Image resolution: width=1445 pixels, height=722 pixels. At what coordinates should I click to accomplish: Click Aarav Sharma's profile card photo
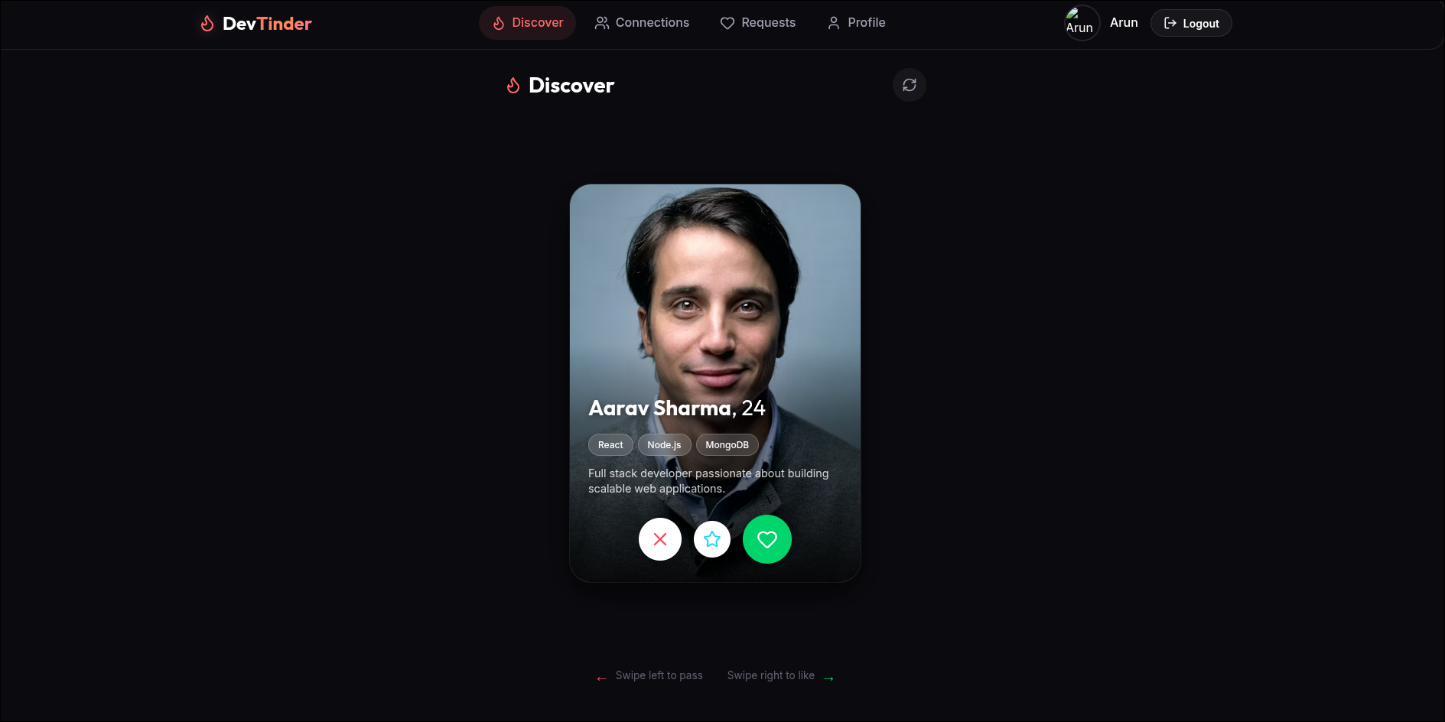pos(714,291)
